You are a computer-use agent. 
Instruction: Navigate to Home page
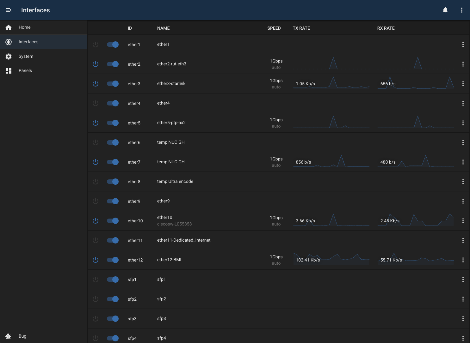(x=24, y=27)
